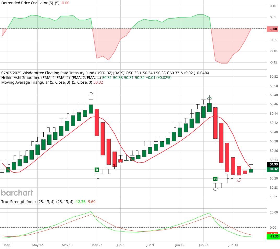Click the O50.33 H50.34 L50.33 C50.33 readout
This screenshot has height=249, width=280.
pyautogui.click(x=153, y=73)
